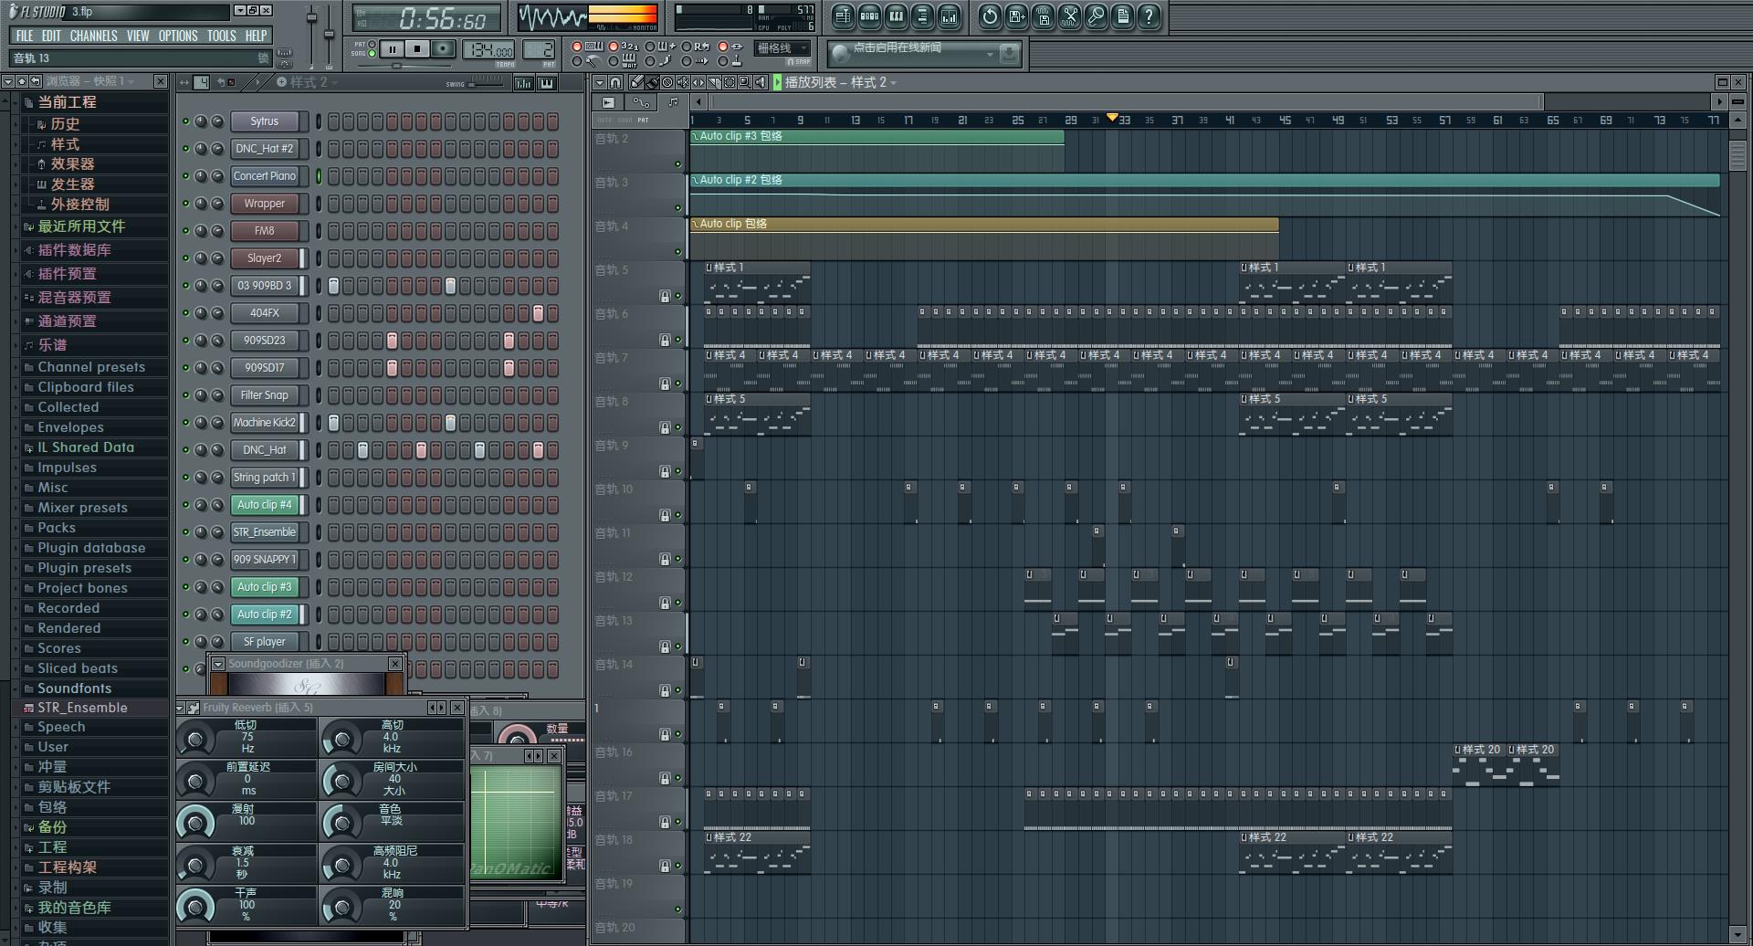Open the piano roll view button

(896, 16)
